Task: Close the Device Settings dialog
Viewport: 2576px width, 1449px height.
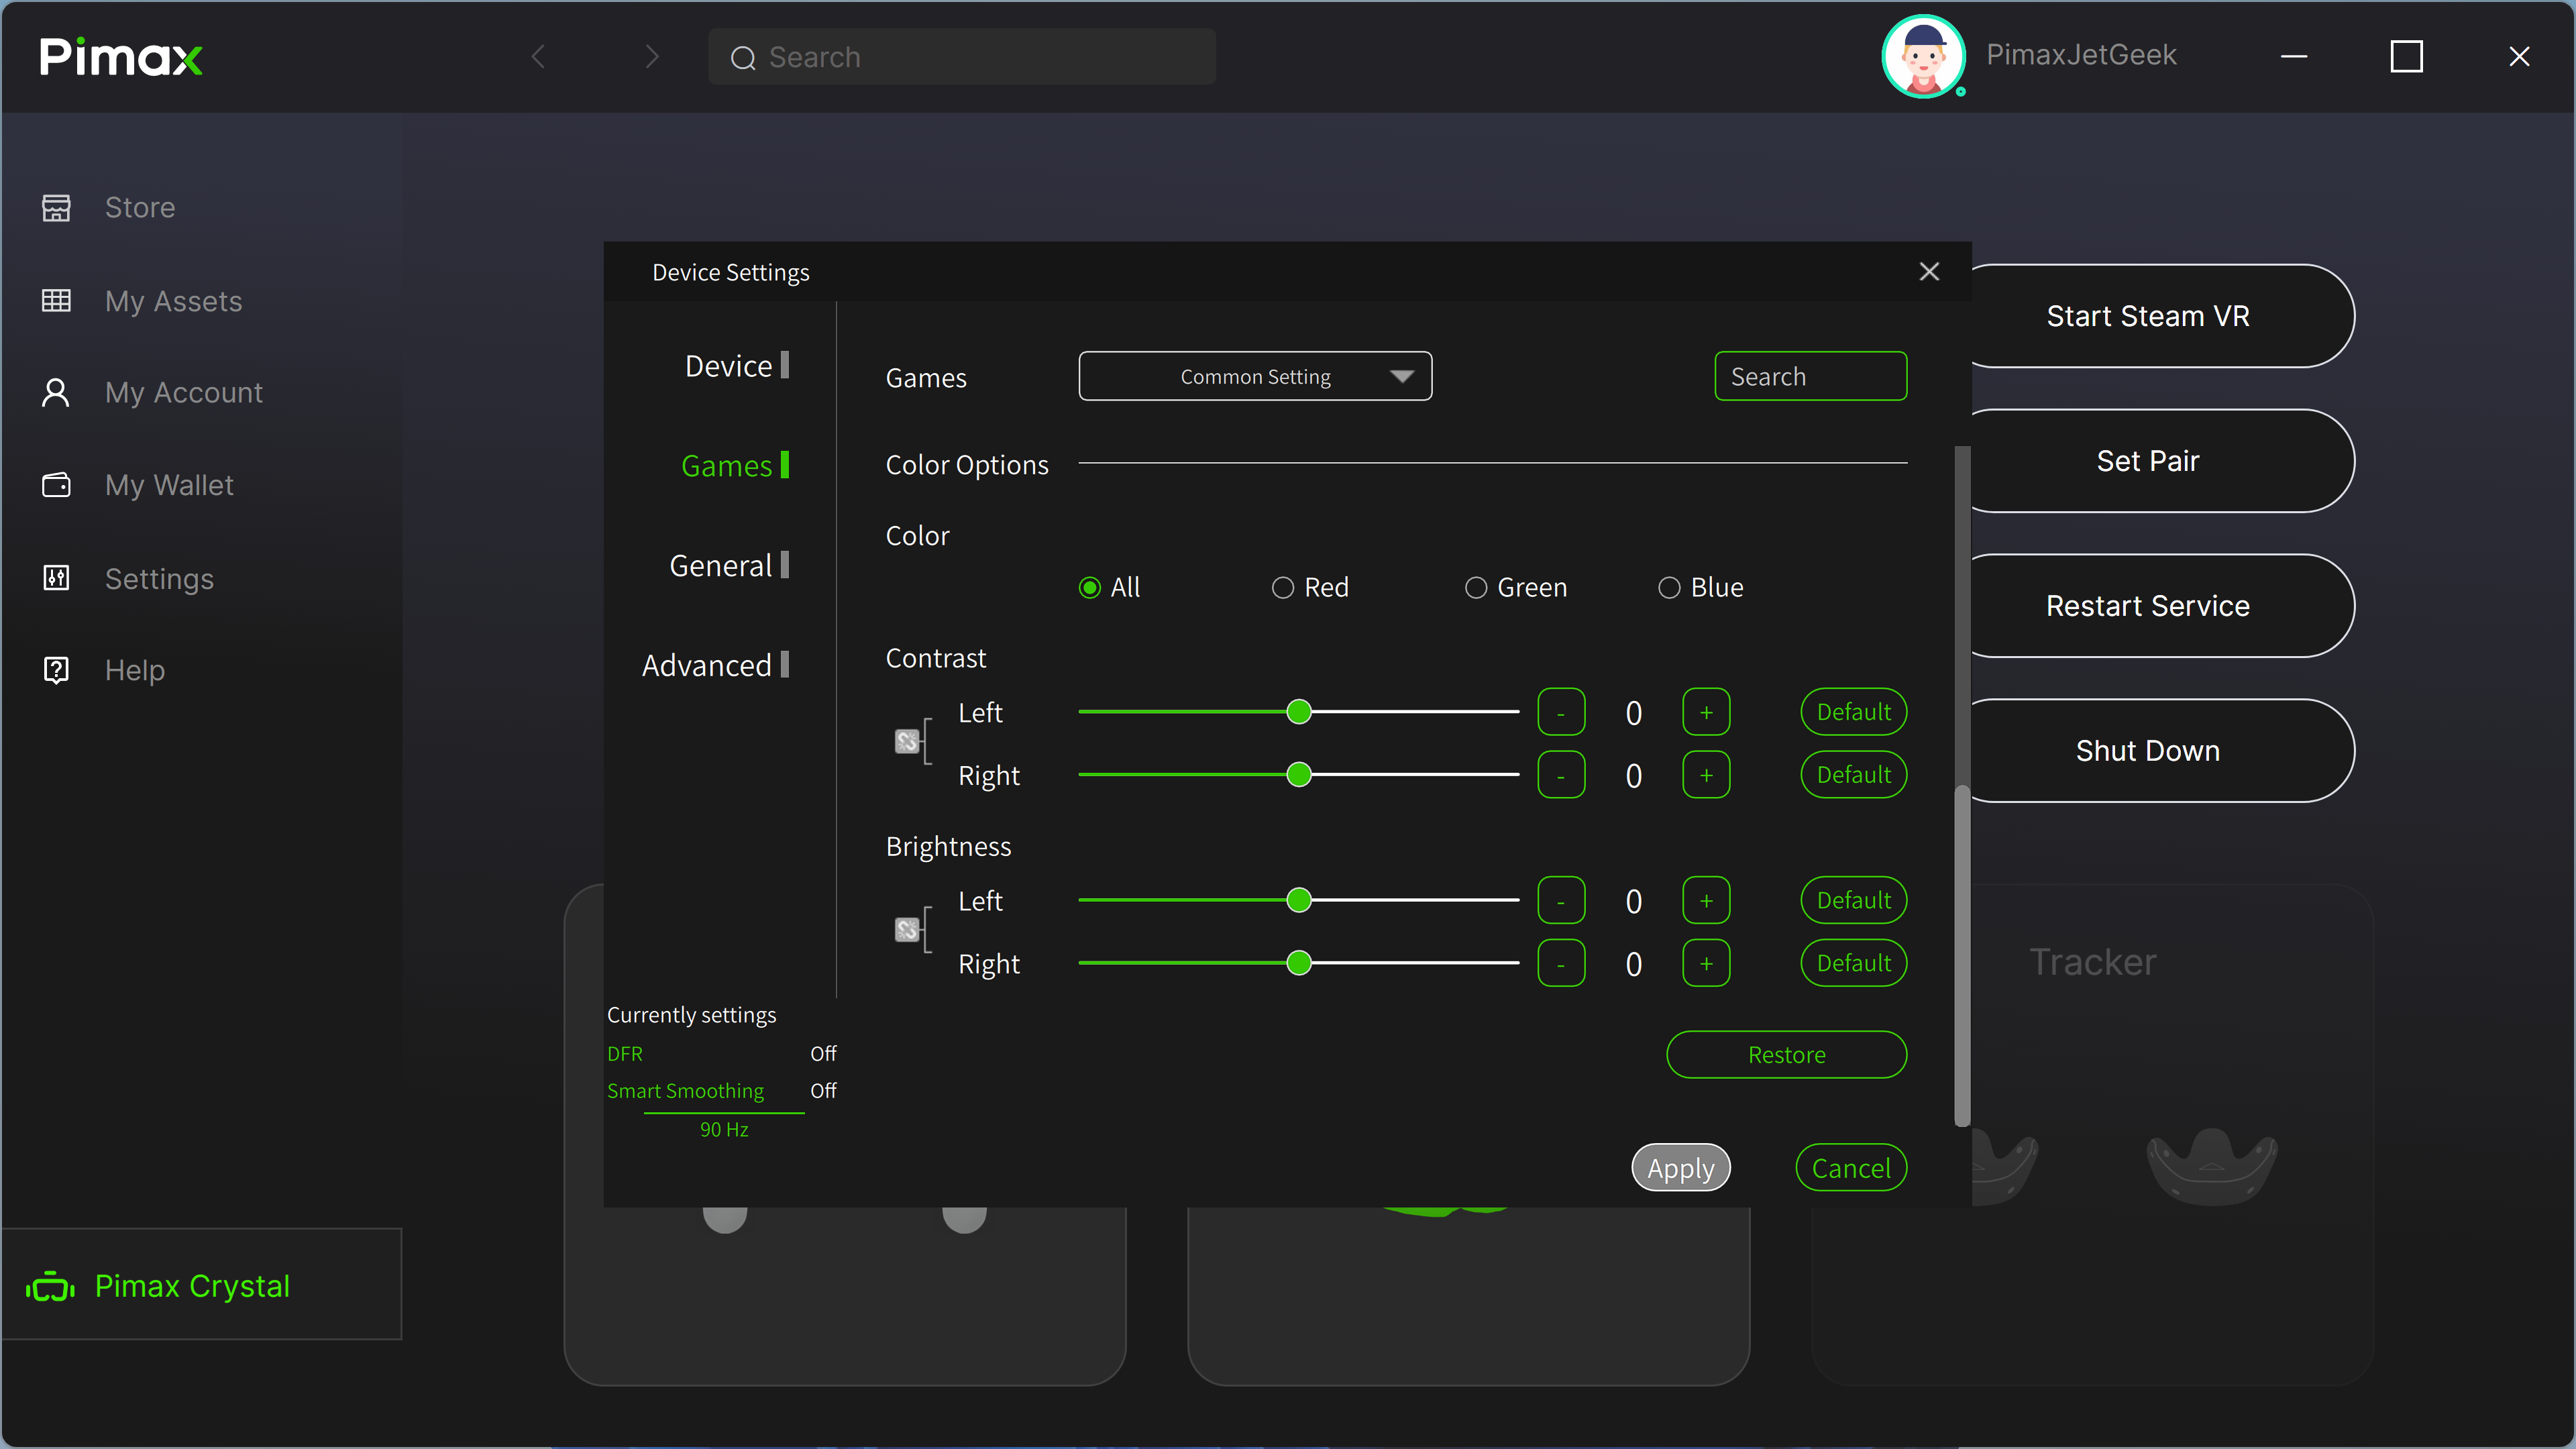Action: click(x=1929, y=271)
